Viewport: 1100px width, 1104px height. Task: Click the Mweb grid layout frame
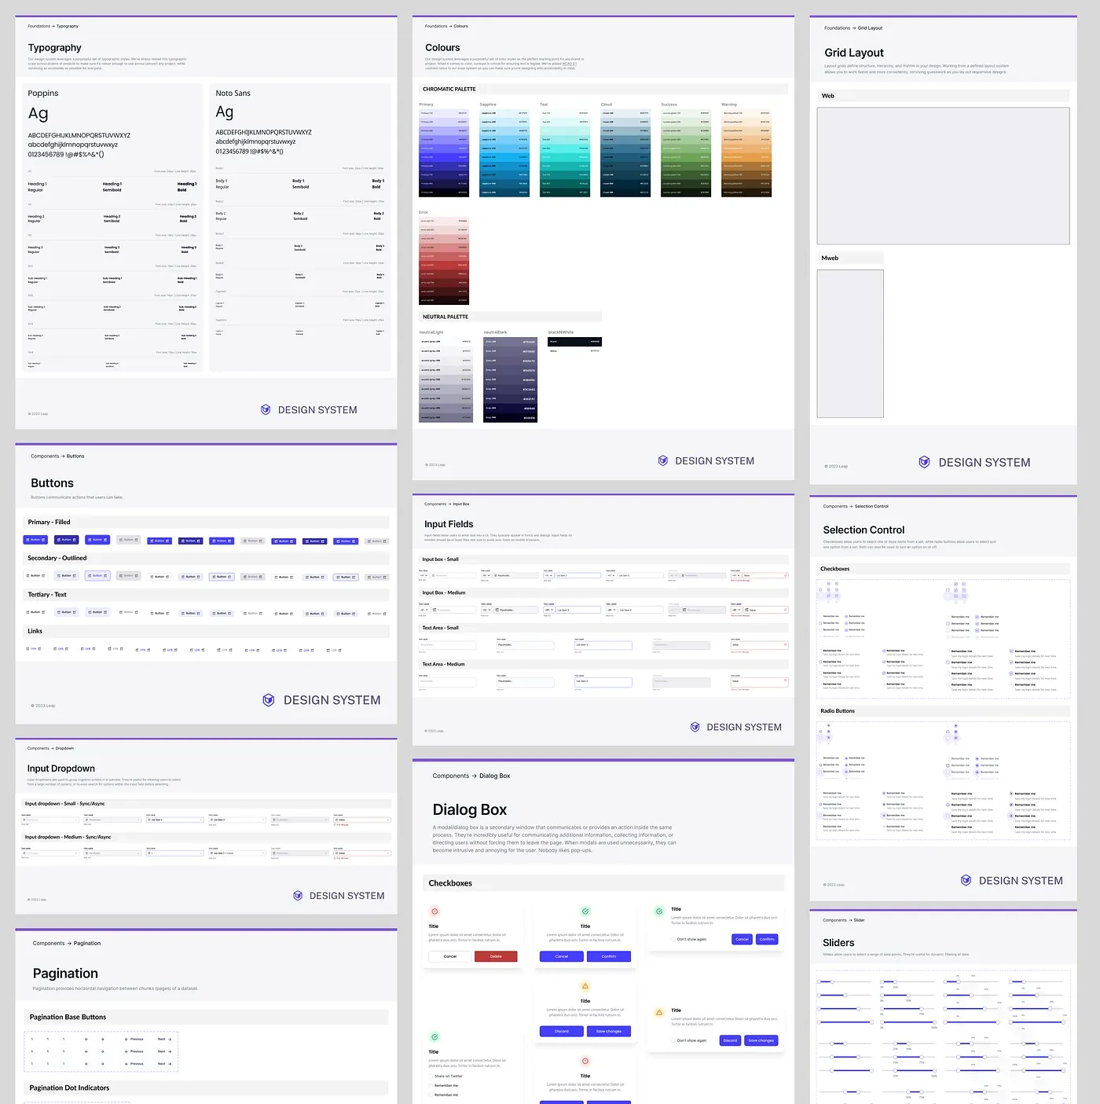coord(850,343)
